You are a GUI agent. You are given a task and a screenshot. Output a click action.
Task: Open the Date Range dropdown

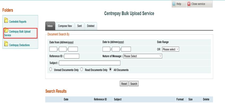[x=170, y=49]
